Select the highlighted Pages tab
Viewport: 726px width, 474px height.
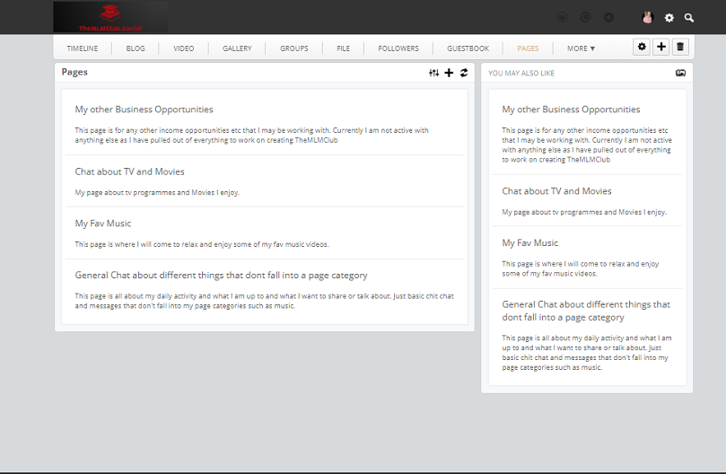(x=528, y=48)
